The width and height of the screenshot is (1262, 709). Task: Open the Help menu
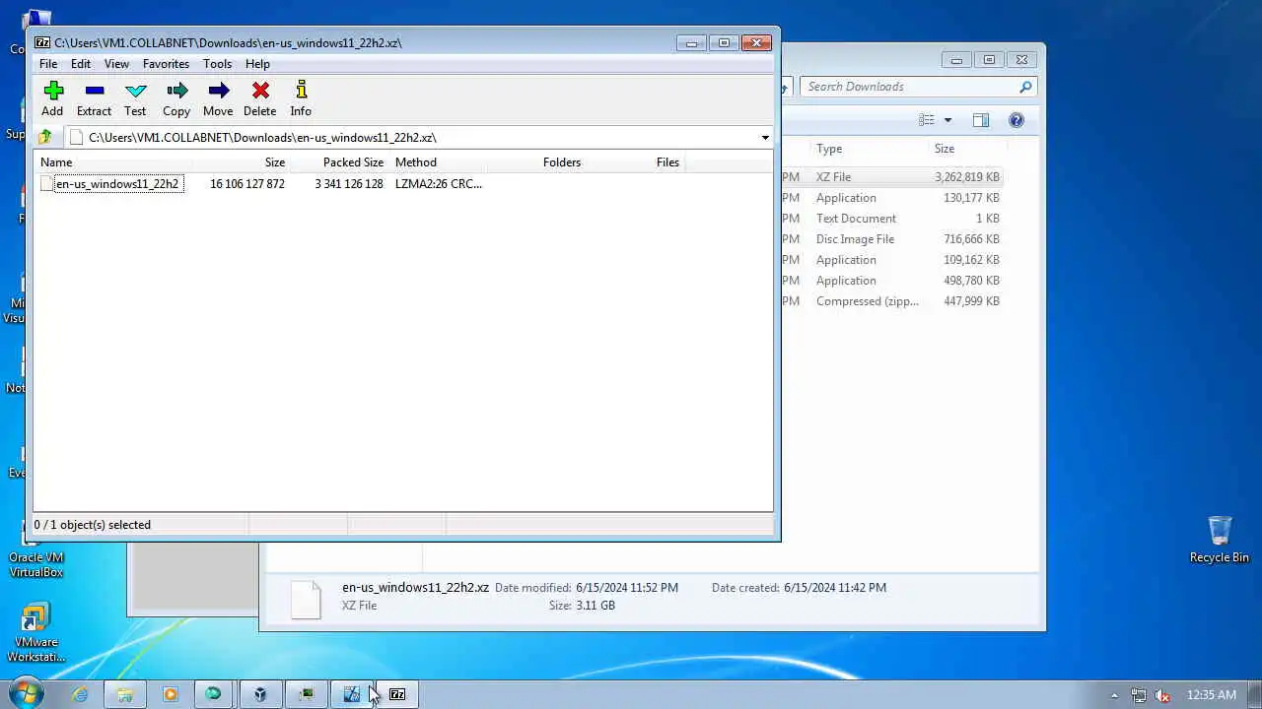pos(257,64)
